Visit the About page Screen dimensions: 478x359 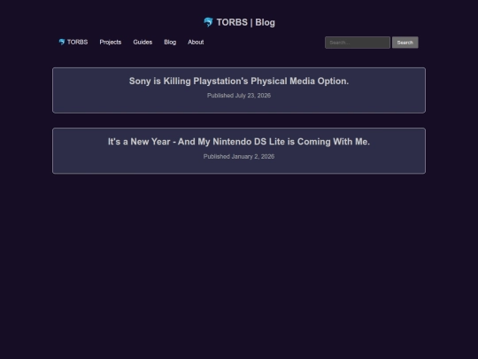[x=196, y=43]
